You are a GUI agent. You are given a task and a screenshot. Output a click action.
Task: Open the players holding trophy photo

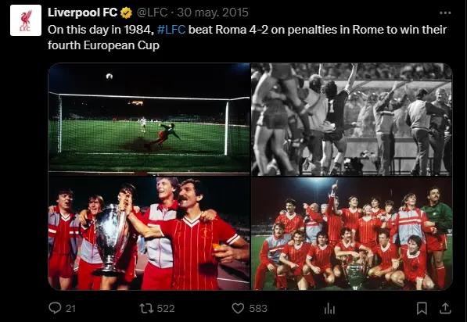click(x=149, y=234)
